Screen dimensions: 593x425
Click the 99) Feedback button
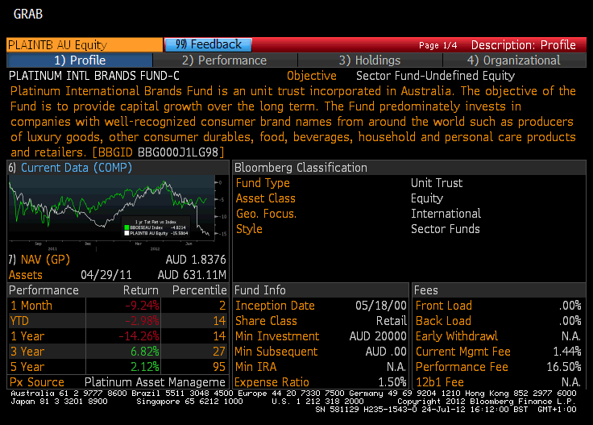[x=208, y=44]
